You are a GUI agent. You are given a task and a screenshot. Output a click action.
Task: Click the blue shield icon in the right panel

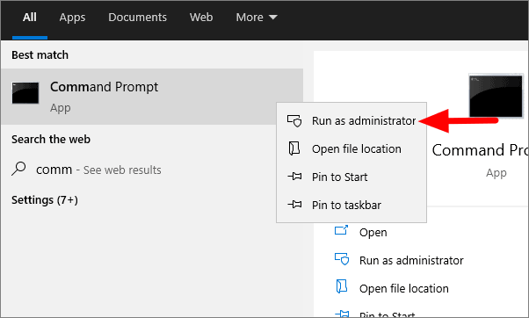click(342, 259)
